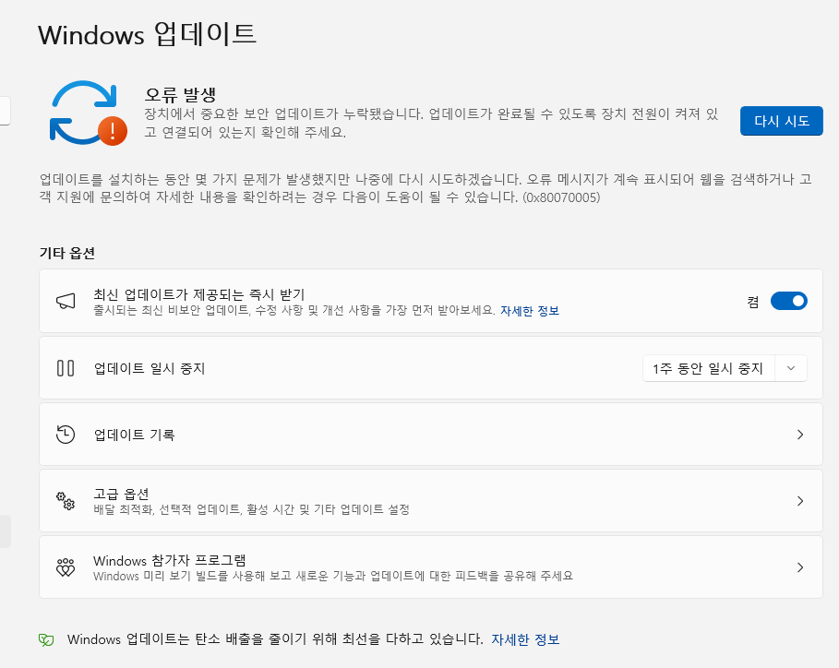Click the 기타 옵션 section heading
This screenshot has height=668, width=839.
click(x=67, y=253)
